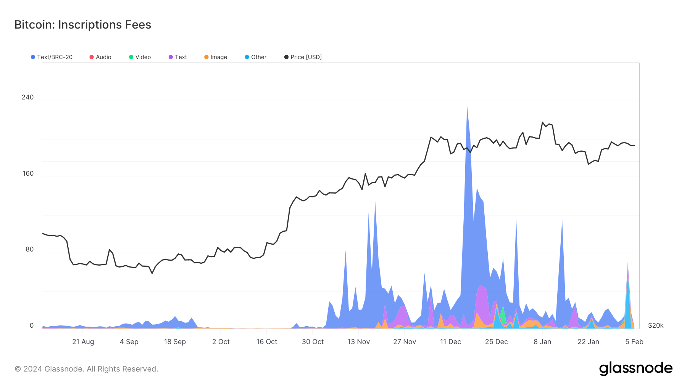Click the $20k price axis label
This screenshot has width=687, height=386.
pyautogui.click(x=655, y=325)
